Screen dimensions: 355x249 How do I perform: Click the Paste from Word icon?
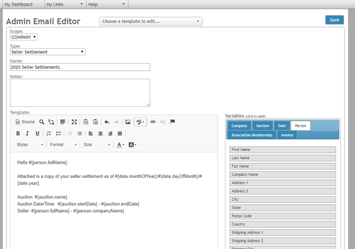96,122
